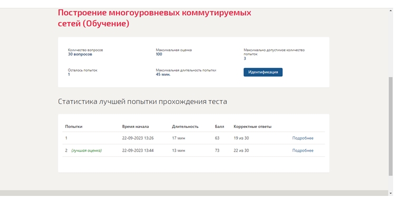This screenshot has width=410, height=207.
Task: Click the duration 17 мин
Action: (178, 138)
